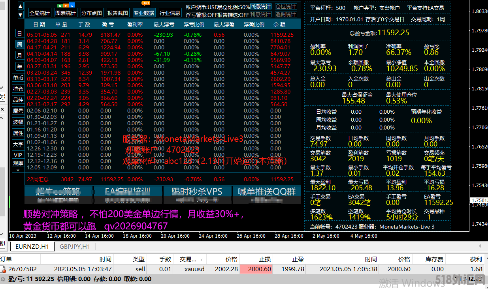Image resolution: width=488 pixels, height=289 pixels.
Task: Click the 日期 table column header
Action: [x=39, y=24]
